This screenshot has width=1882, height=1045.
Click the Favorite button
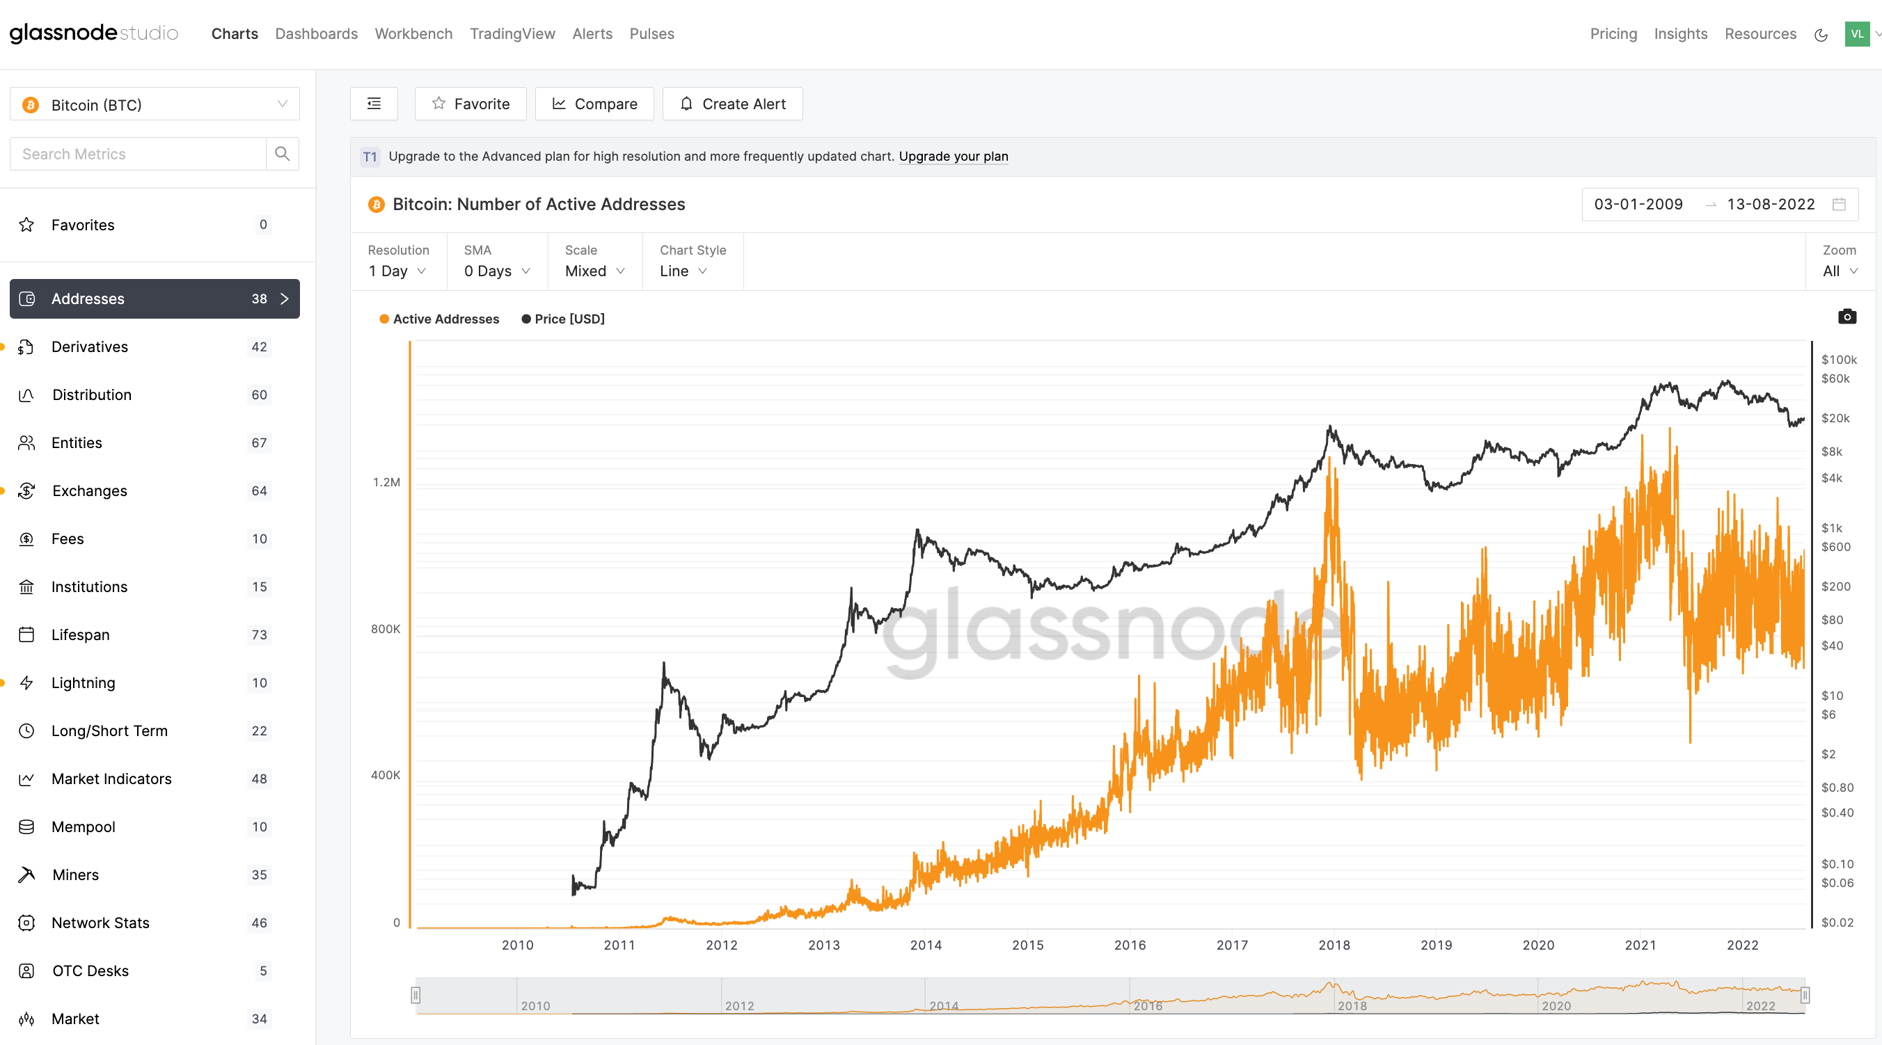tap(470, 104)
